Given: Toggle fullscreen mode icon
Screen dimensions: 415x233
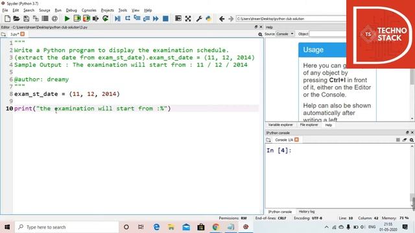Looking at the screenshot, I should point(188,19).
